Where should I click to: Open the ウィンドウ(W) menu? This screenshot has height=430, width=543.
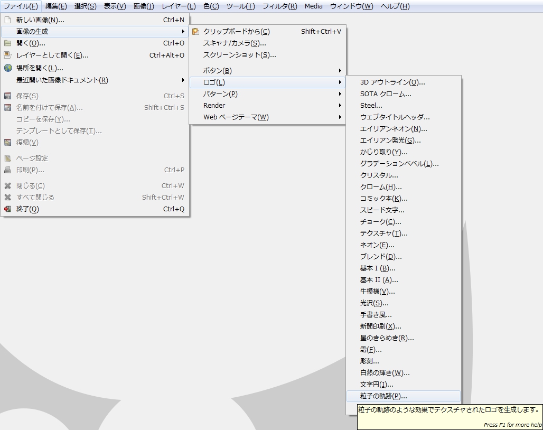pos(351,6)
